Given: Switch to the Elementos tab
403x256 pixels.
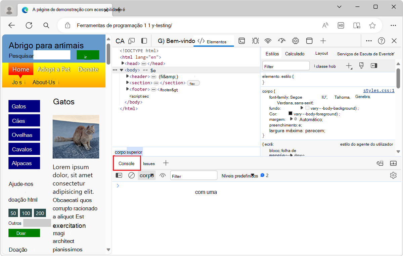Looking at the screenshot, I should click(214, 41).
